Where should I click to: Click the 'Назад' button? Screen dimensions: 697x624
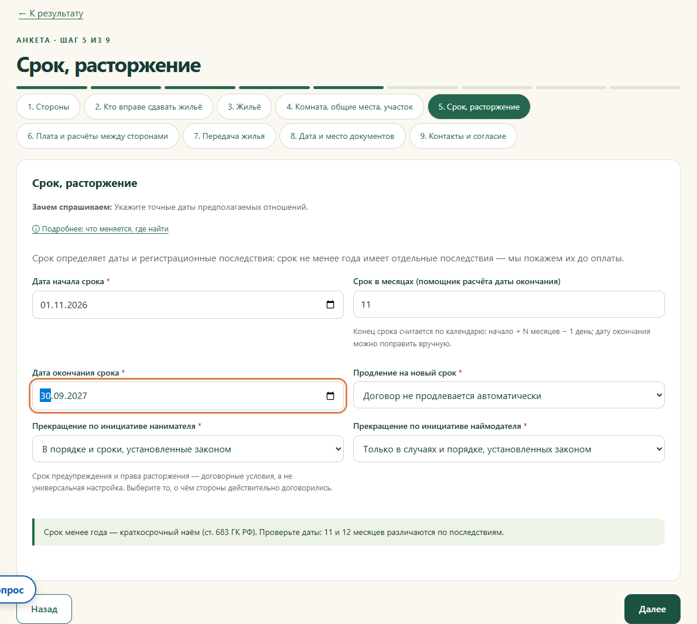pos(44,609)
